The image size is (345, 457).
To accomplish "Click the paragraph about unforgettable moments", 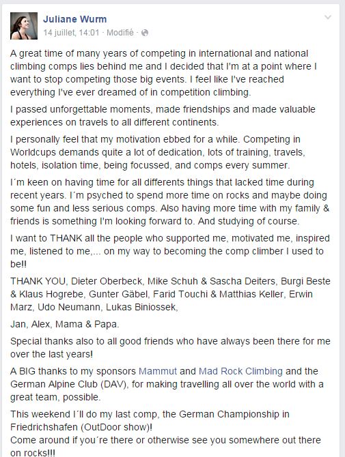I will click(163, 115).
